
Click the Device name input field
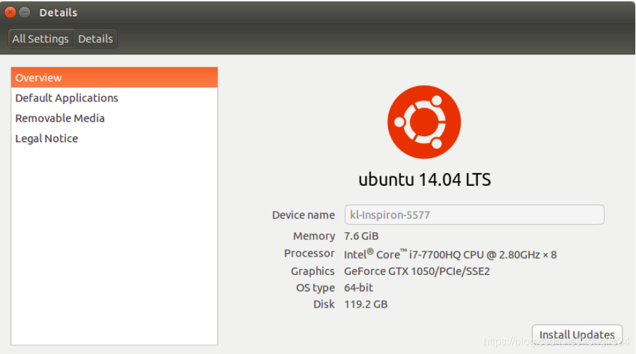point(474,214)
